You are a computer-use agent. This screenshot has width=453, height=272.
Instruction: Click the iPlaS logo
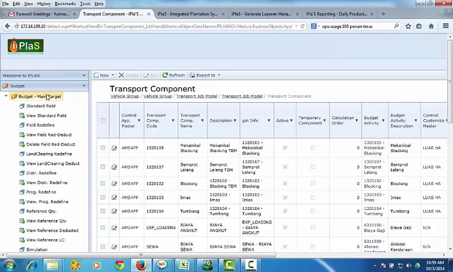point(26,46)
